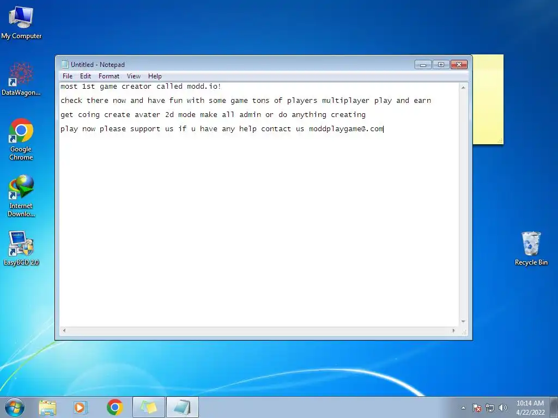
Task: Click the Notepad icon in the title bar
Action: point(64,64)
